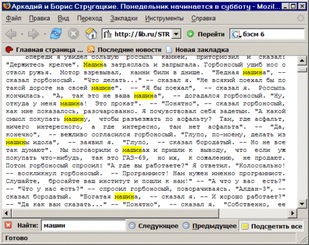Click vertical scrollbar down arrow
The height and width of the screenshot is (245, 309).
(302, 204)
